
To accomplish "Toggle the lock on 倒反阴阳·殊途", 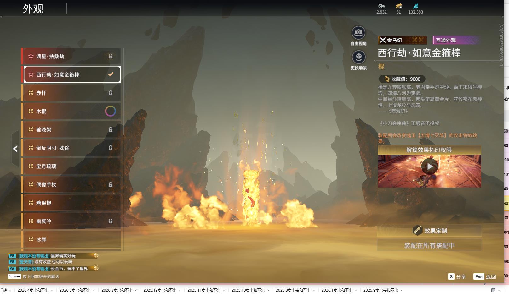I will pos(111,148).
